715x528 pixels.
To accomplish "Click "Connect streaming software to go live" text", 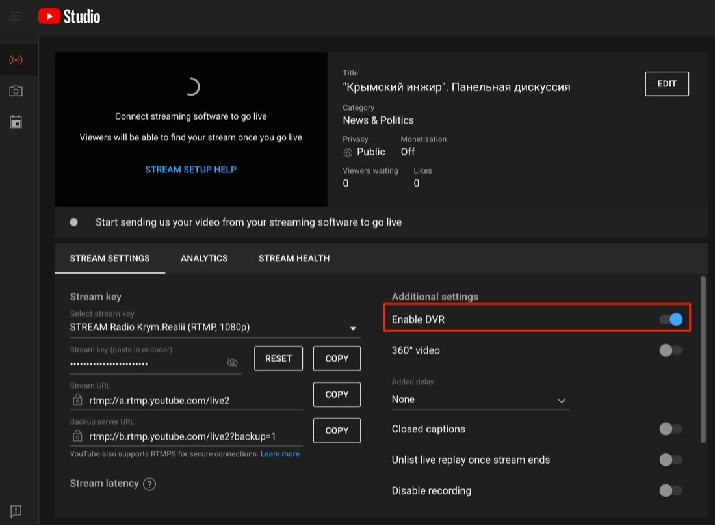I will [x=190, y=117].
